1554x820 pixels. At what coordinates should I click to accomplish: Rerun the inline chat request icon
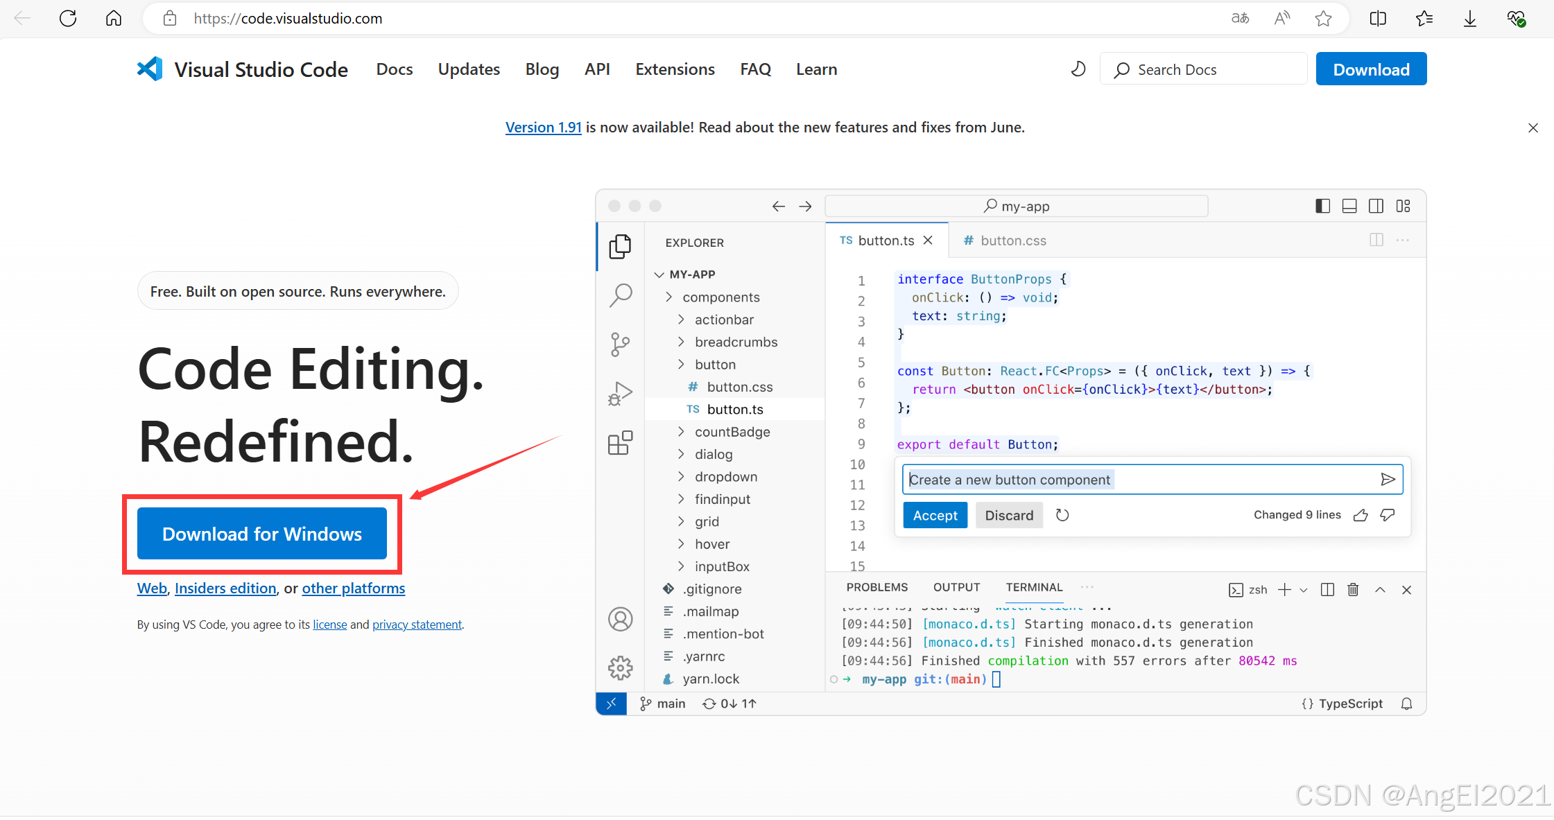click(1062, 515)
